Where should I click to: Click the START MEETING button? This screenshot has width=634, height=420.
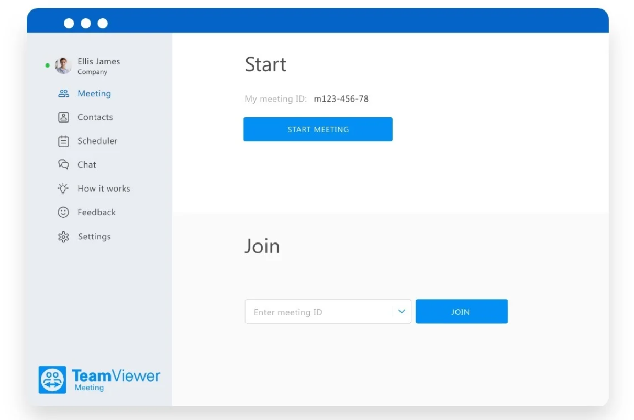pos(318,129)
